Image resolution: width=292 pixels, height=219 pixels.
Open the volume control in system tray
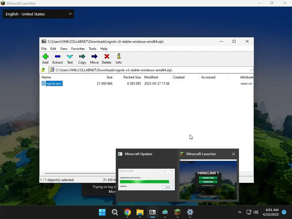(x=256, y=212)
